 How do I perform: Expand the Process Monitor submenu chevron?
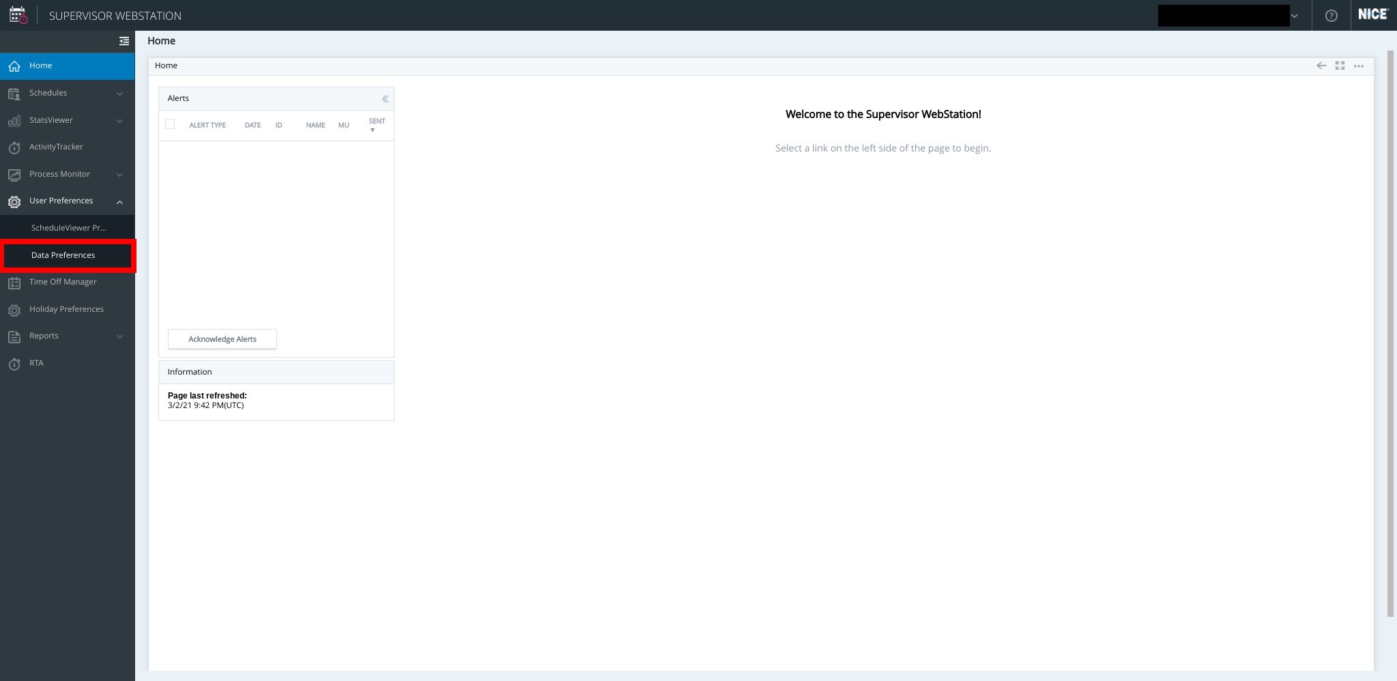pyautogui.click(x=119, y=175)
